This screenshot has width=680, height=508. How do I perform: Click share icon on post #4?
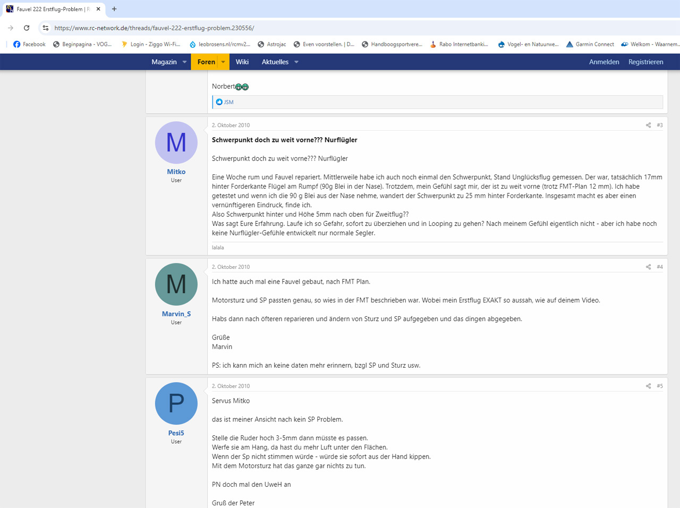click(x=648, y=267)
